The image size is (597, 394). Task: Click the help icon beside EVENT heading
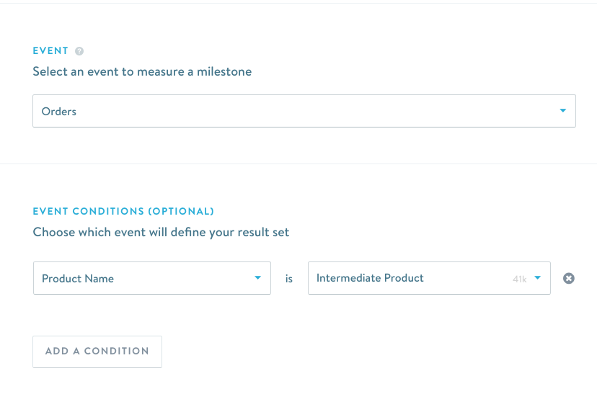click(79, 51)
